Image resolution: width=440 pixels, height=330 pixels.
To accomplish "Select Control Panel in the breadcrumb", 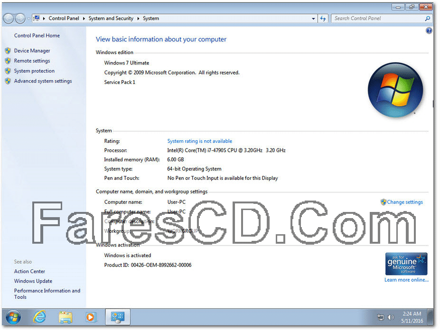I will click(64, 18).
